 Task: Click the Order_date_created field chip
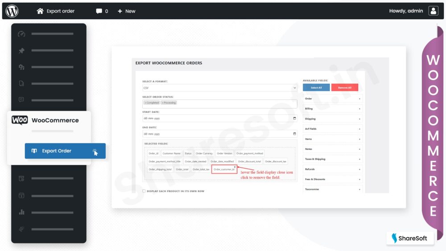pos(195,161)
